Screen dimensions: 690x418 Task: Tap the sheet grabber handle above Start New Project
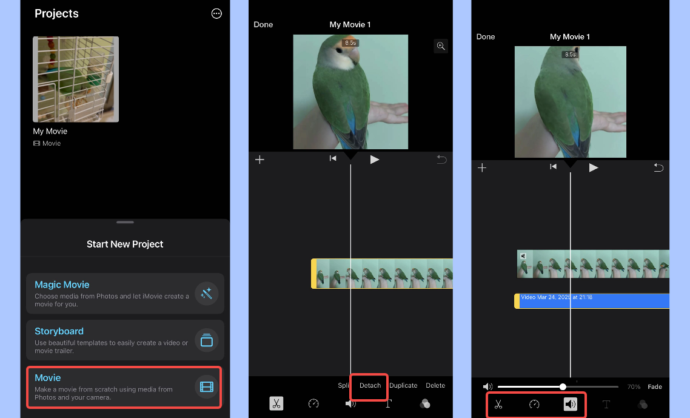pyautogui.click(x=125, y=223)
